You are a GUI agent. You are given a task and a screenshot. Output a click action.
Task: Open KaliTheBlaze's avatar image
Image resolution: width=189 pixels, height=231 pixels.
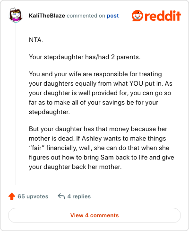point(16,16)
